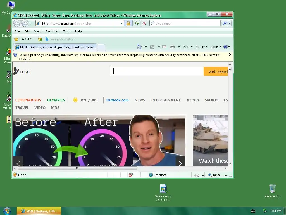Click the orange web search button
The height and width of the screenshot is (215, 286).
click(216, 71)
